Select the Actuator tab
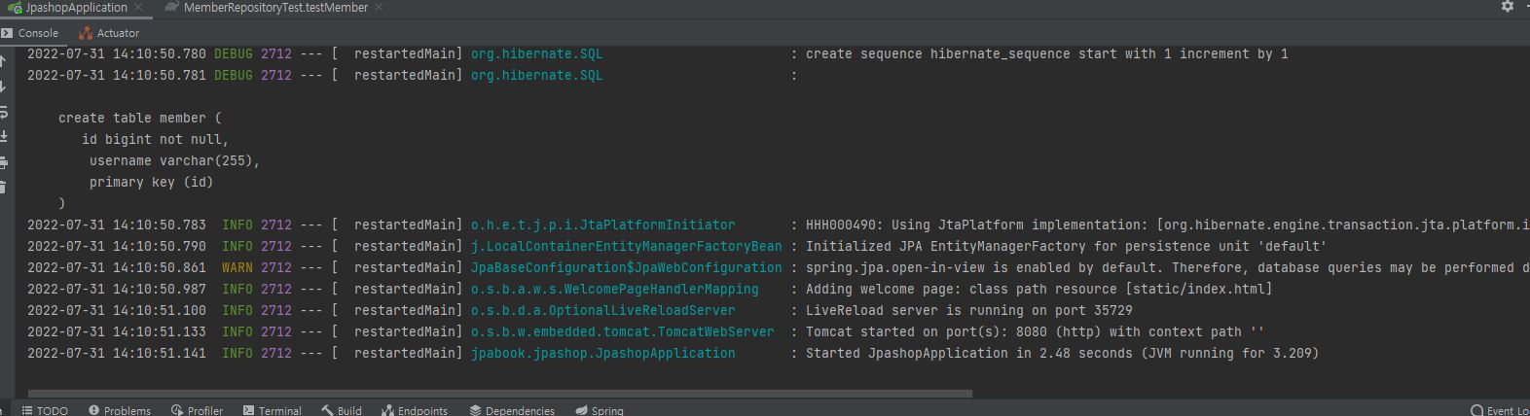1530x416 pixels. pos(109,33)
